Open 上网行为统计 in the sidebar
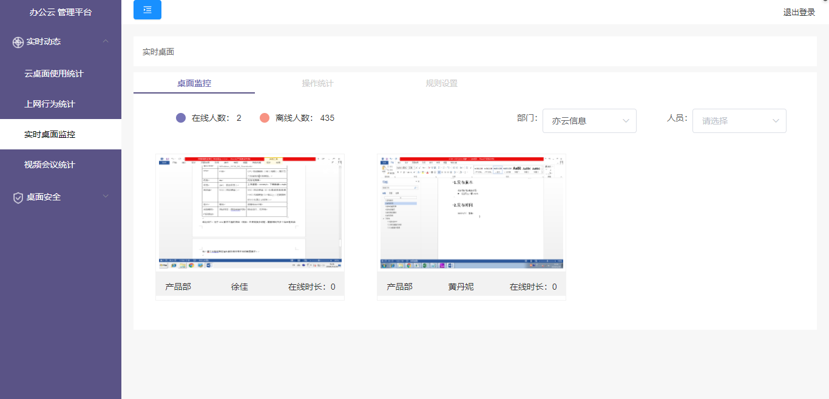Screen dimensions: 829x399 50,104
